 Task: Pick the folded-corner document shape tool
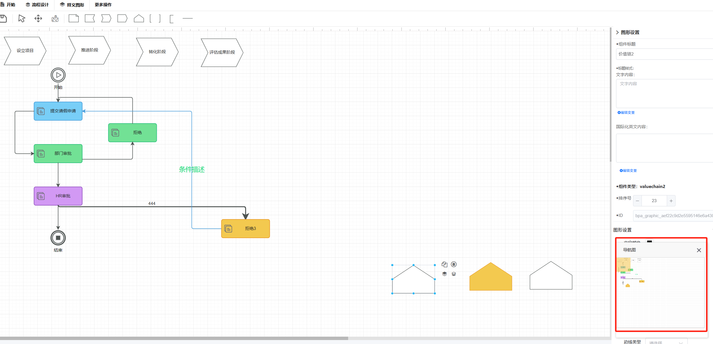74,19
